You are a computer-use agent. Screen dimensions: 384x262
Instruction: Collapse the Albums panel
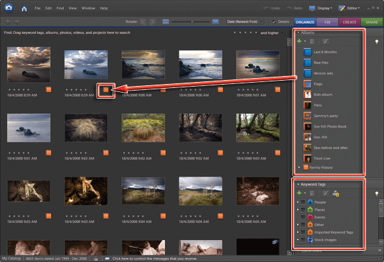pos(299,32)
